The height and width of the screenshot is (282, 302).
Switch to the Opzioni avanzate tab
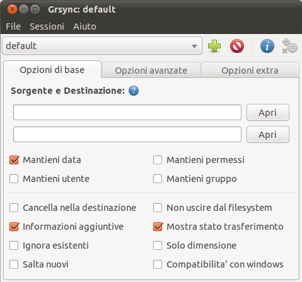tap(151, 70)
